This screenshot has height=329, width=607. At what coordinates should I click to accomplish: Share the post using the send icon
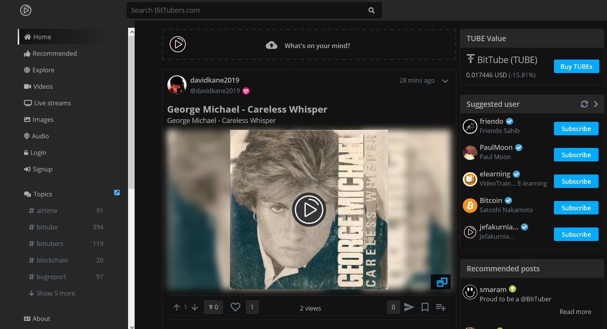tap(409, 307)
